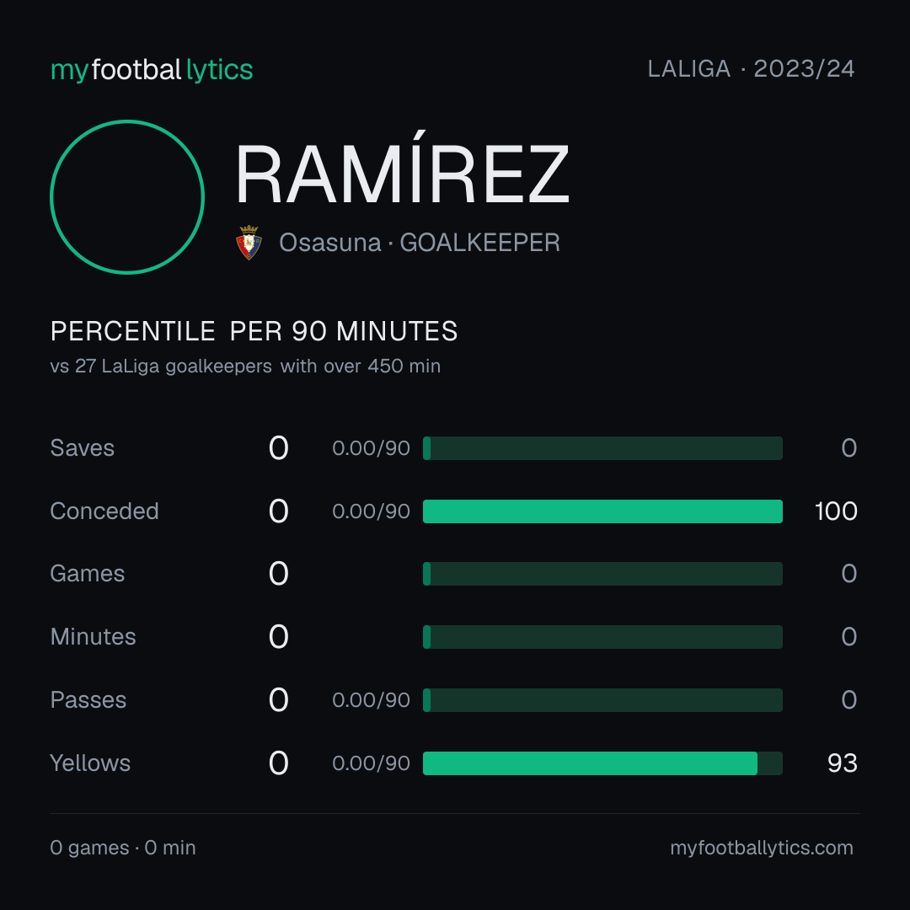Click the Osasuna · GOALKEEPER subtitle text
The height and width of the screenshot is (910, 910).
click(x=420, y=243)
